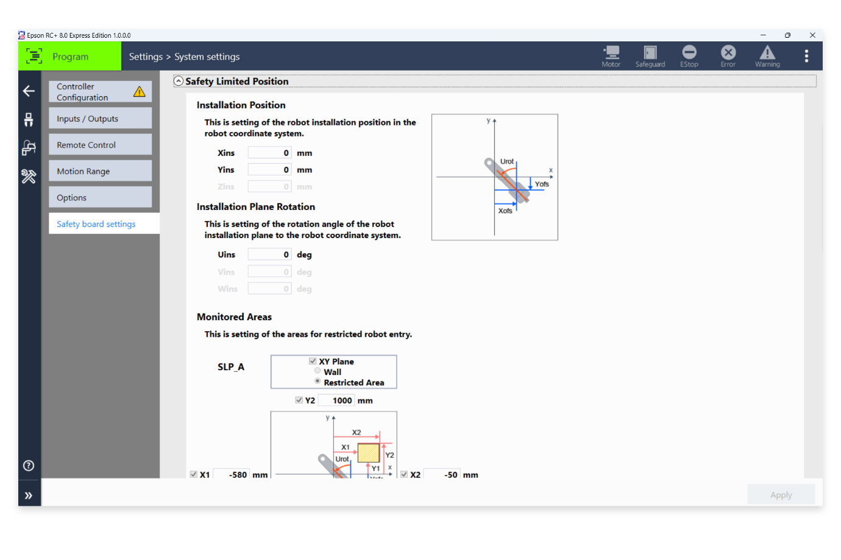The width and height of the screenshot is (841, 560).
Task: Select the Wall radio button
Action: click(x=318, y=371)
